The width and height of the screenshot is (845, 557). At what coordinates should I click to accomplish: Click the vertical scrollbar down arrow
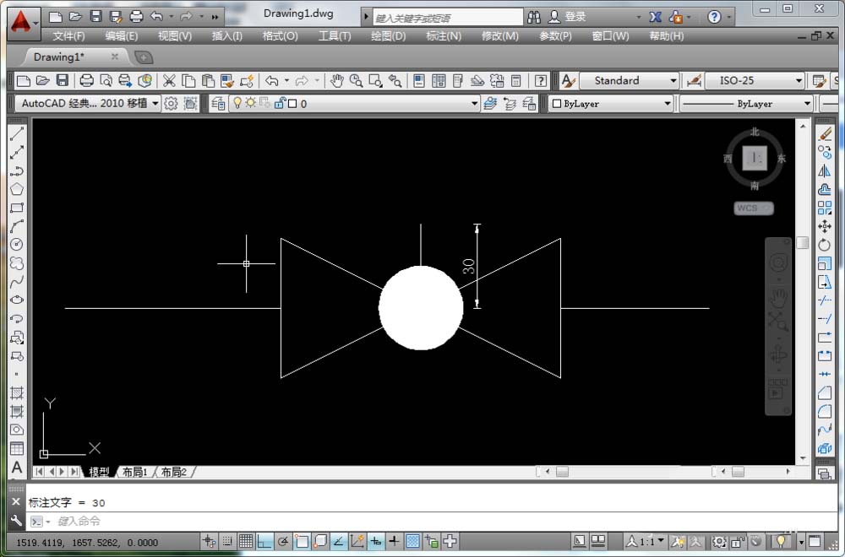click(803, 459)
